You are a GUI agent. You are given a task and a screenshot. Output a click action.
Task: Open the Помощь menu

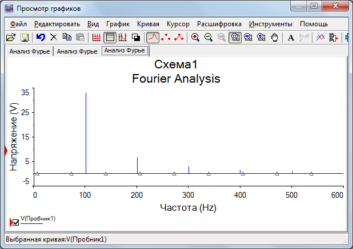point(314,24)
